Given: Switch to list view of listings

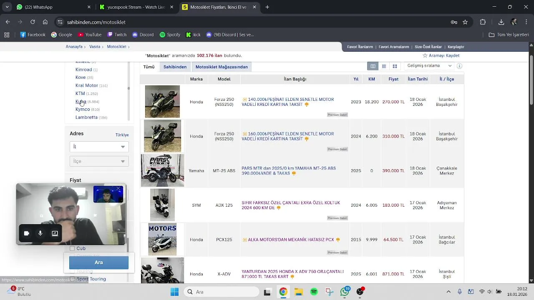Looking at the screenshot, I should click(384, 66).
